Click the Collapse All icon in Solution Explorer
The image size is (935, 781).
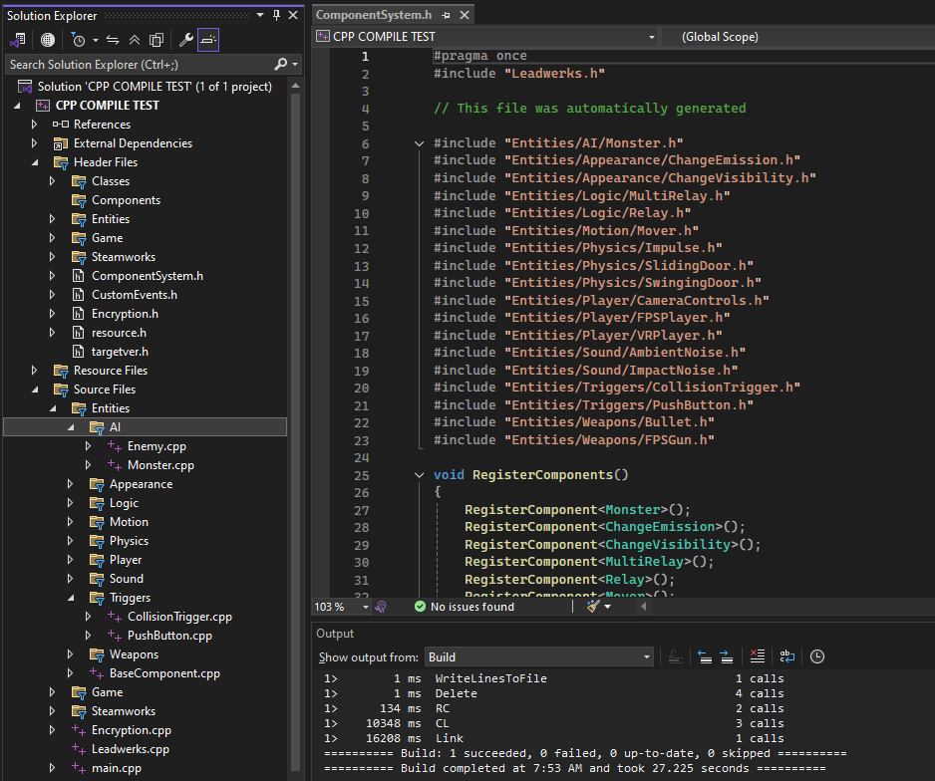pos(135,40)
